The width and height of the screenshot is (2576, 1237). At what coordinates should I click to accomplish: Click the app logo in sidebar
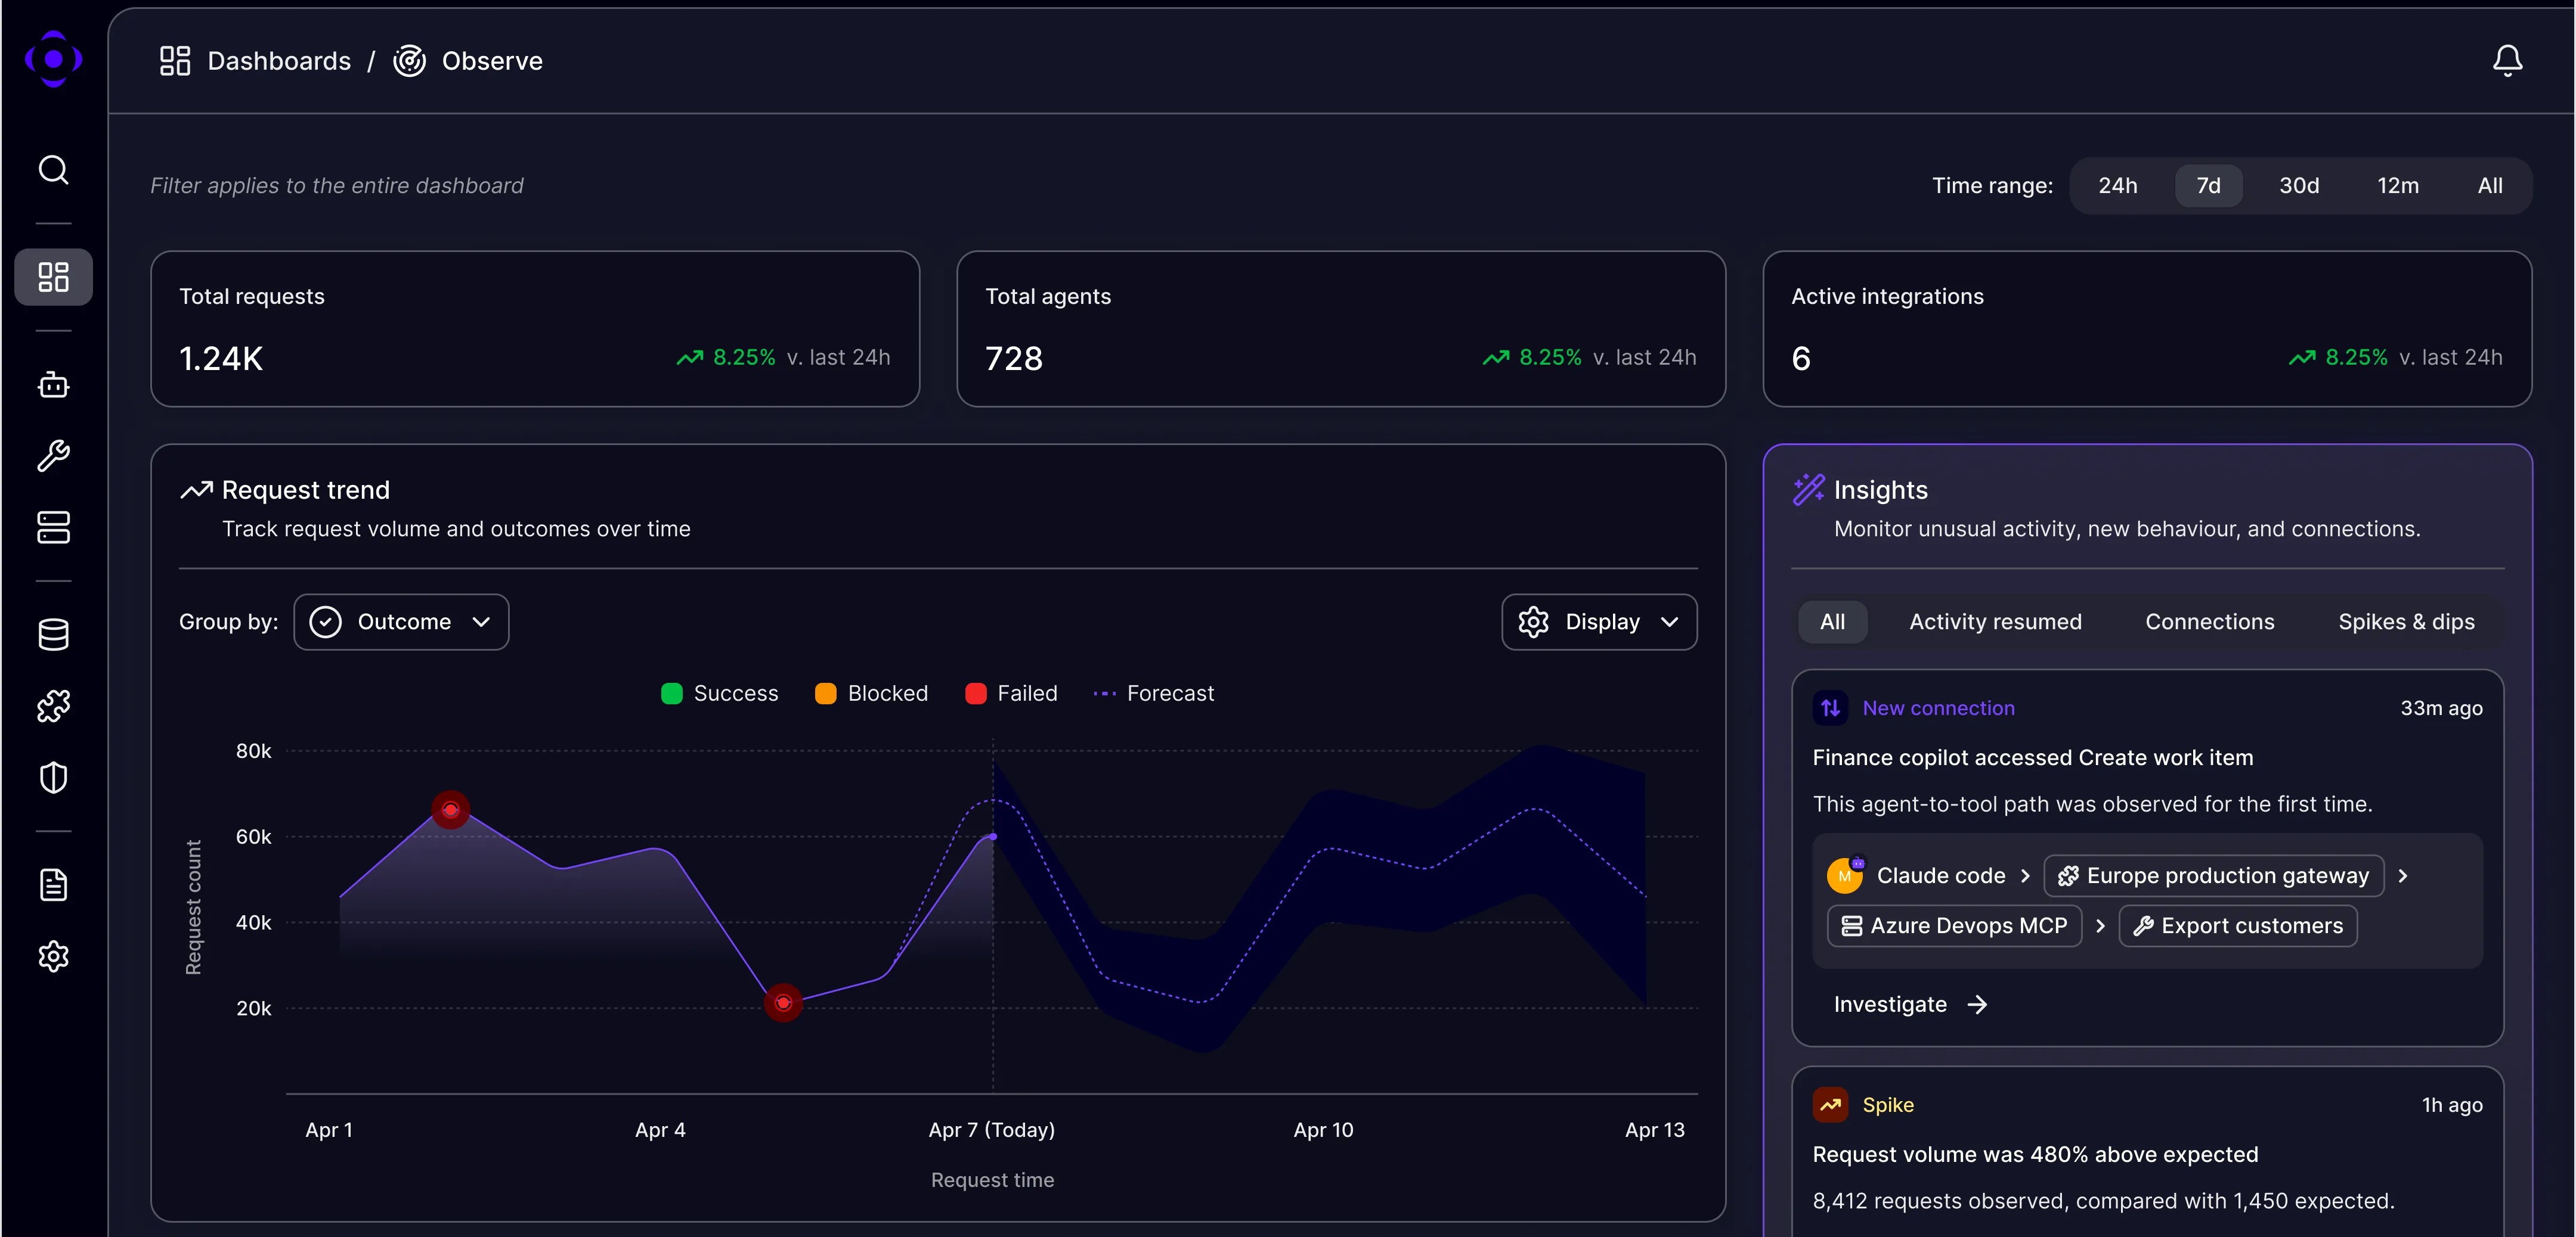click(x=54, y=59)
